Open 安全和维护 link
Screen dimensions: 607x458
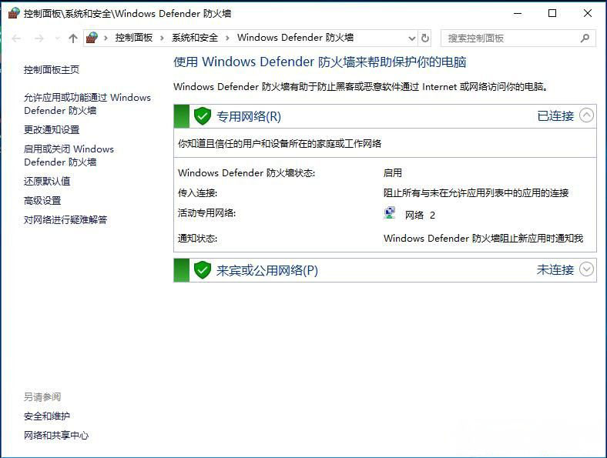pos(47,416)
